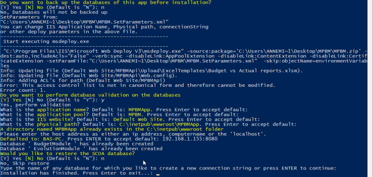The image size is (373, 177).
Task: Click the 'No, Skip restore' line
Action: pos(25,163)
